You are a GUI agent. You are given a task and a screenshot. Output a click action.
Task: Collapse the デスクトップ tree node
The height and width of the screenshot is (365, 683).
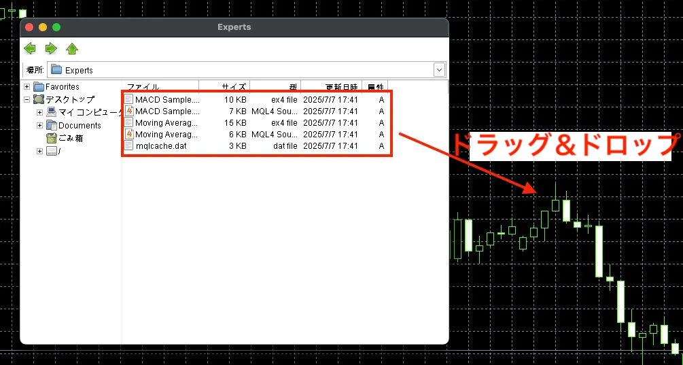[x=27, y=99]
